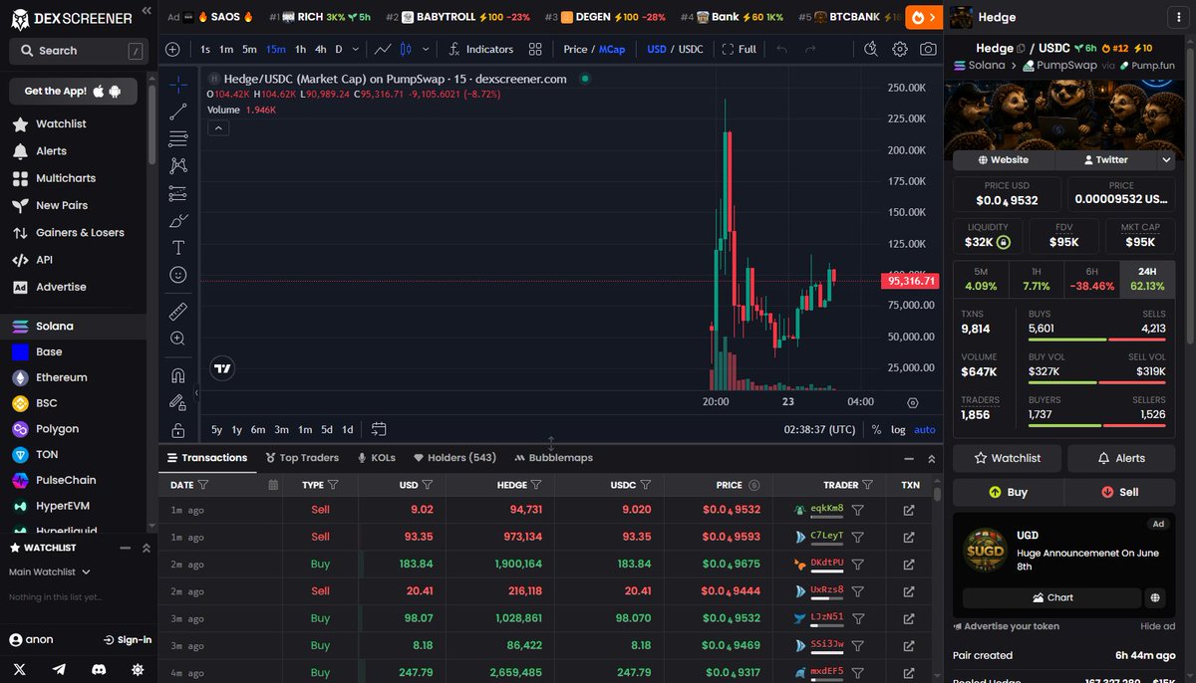Open the chart layout grid icon
The image size is (1196, 683).
point(535,49)
